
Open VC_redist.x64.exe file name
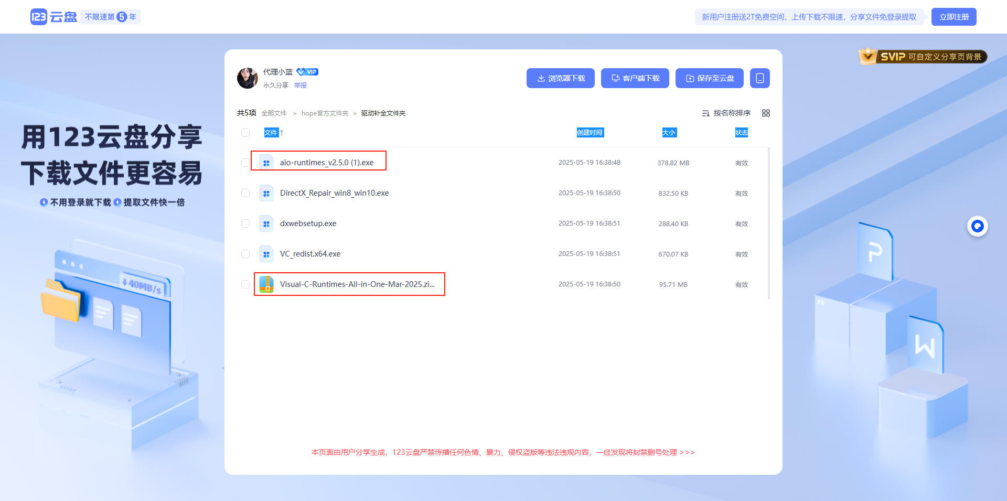[310, 254]
